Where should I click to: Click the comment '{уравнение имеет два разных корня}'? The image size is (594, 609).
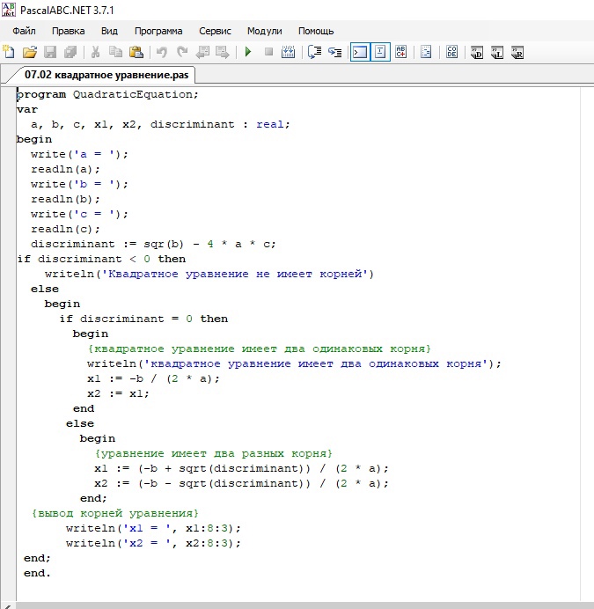pos(213,453)
